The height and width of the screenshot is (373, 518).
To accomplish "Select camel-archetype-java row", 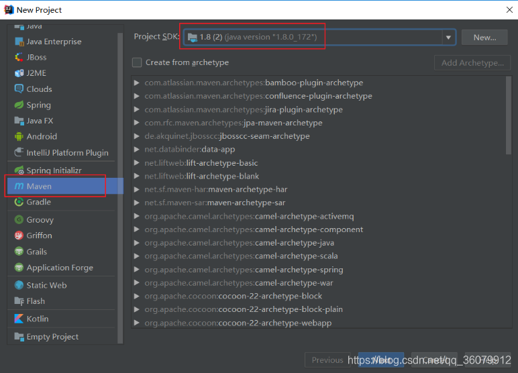I will click(x=319, y=243).
